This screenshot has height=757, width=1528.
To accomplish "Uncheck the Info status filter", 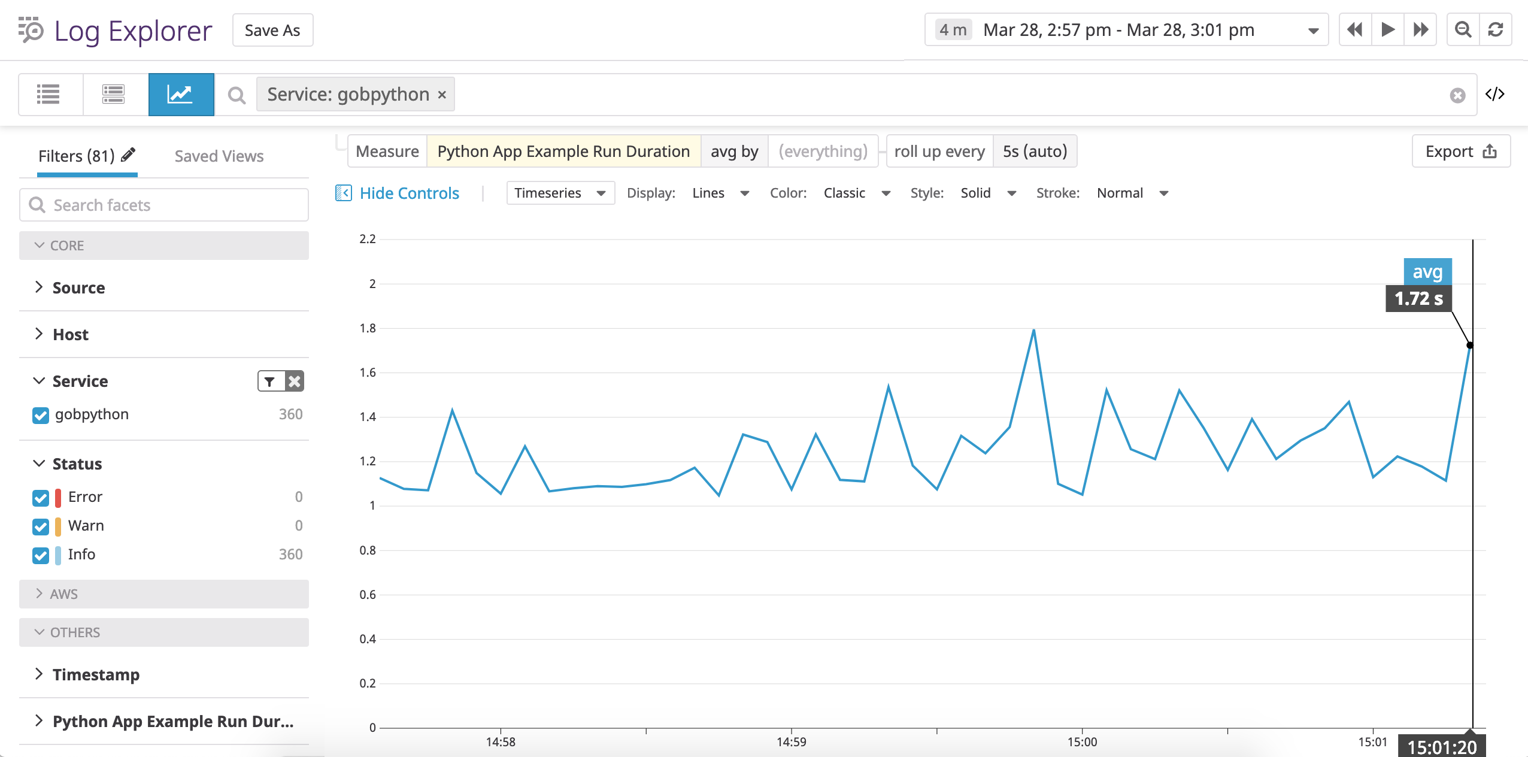I will tap(40, 555).
